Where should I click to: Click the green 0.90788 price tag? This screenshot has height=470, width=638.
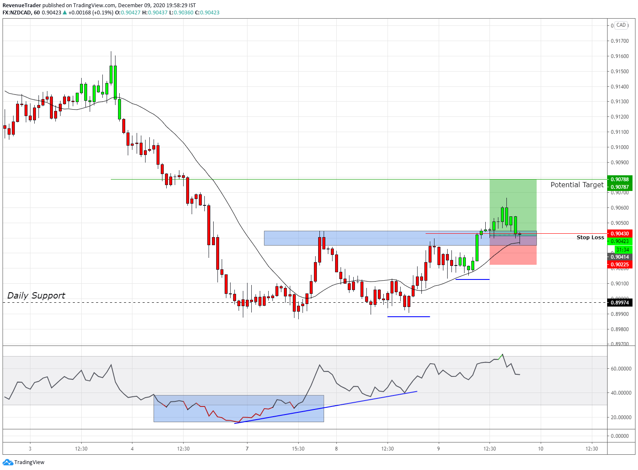[620, 179]
